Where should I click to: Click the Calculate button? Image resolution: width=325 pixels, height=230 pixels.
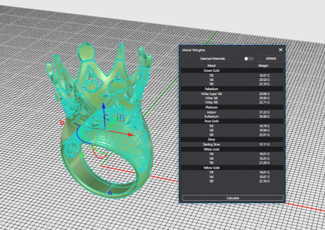233,198
